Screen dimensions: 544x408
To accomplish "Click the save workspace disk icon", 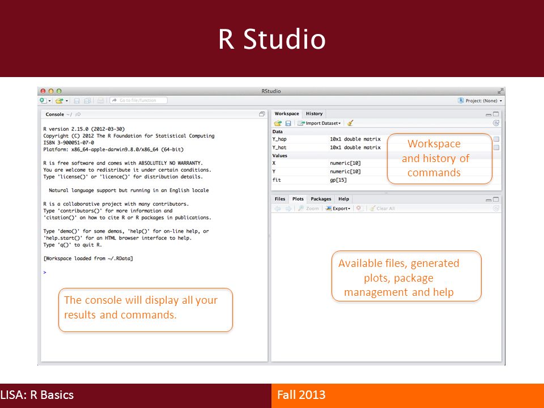I will click(288, 123).
